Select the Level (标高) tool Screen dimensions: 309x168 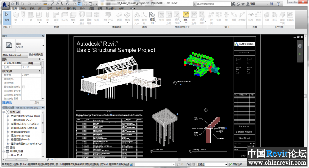pos(250,17)
